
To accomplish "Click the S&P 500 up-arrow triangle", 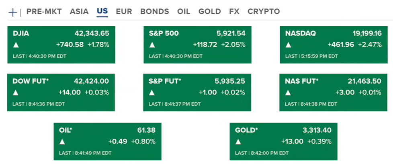I will pos(152,45).
